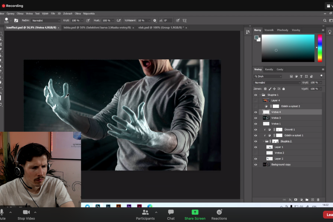Click the layer effects fx icon

tap(291, 199)
